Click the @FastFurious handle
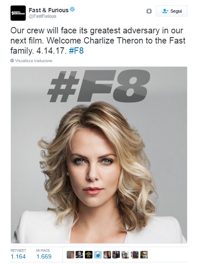Image resolution: width=198 pixels, height=264 pixels. click(43, 16)
